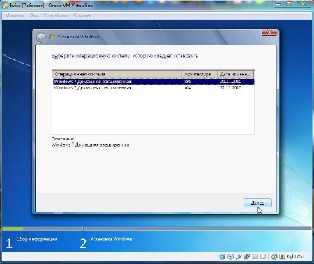Click the optical disc icon in status bar

click(x=230, y=256)
